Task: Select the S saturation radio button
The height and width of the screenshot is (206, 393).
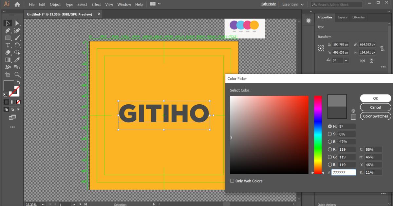Action: [x=330, y=134]
